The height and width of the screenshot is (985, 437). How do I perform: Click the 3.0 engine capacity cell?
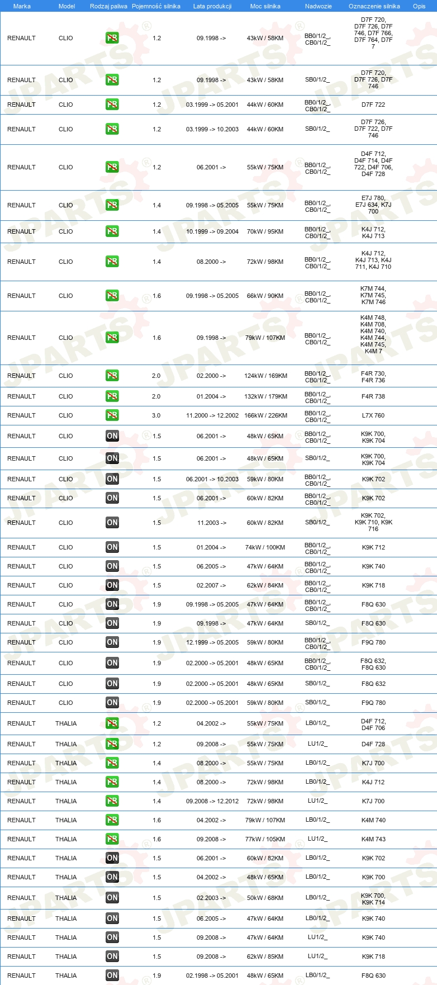point(156,415)
